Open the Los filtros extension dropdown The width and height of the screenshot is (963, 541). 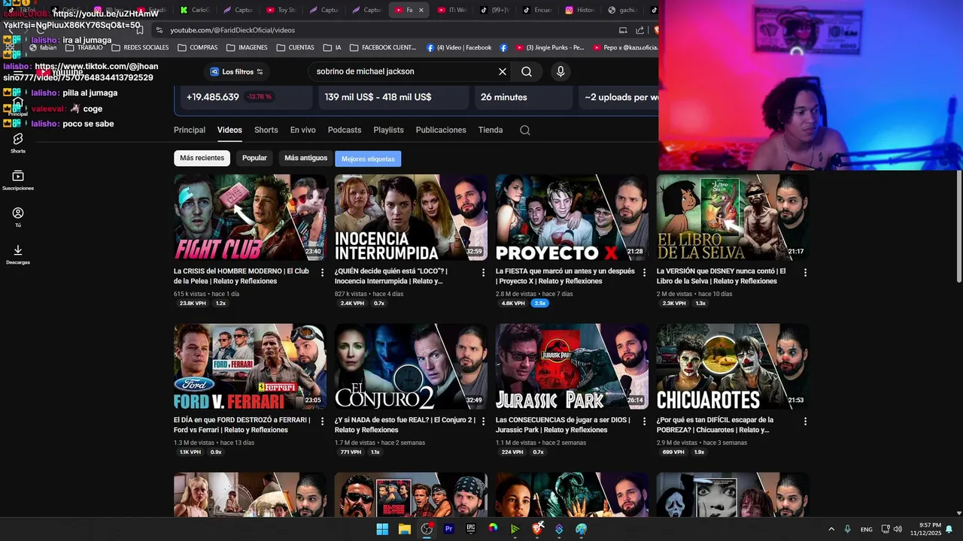click(x=236, y=71)
